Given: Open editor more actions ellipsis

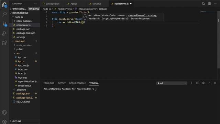Looking at the screenshot, I should [215, 4].
